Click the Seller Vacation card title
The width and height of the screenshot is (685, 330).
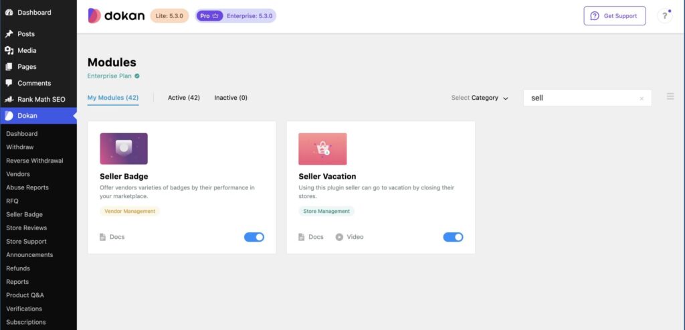[x=327, y=177]
